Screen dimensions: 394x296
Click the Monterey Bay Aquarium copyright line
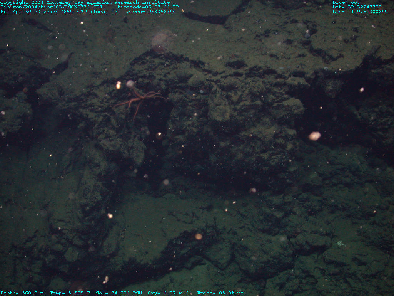(85, 2)
